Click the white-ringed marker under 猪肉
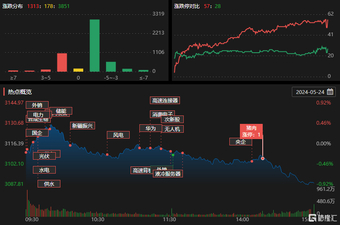This screenshot has height=225, width=340. coord(263,158)
